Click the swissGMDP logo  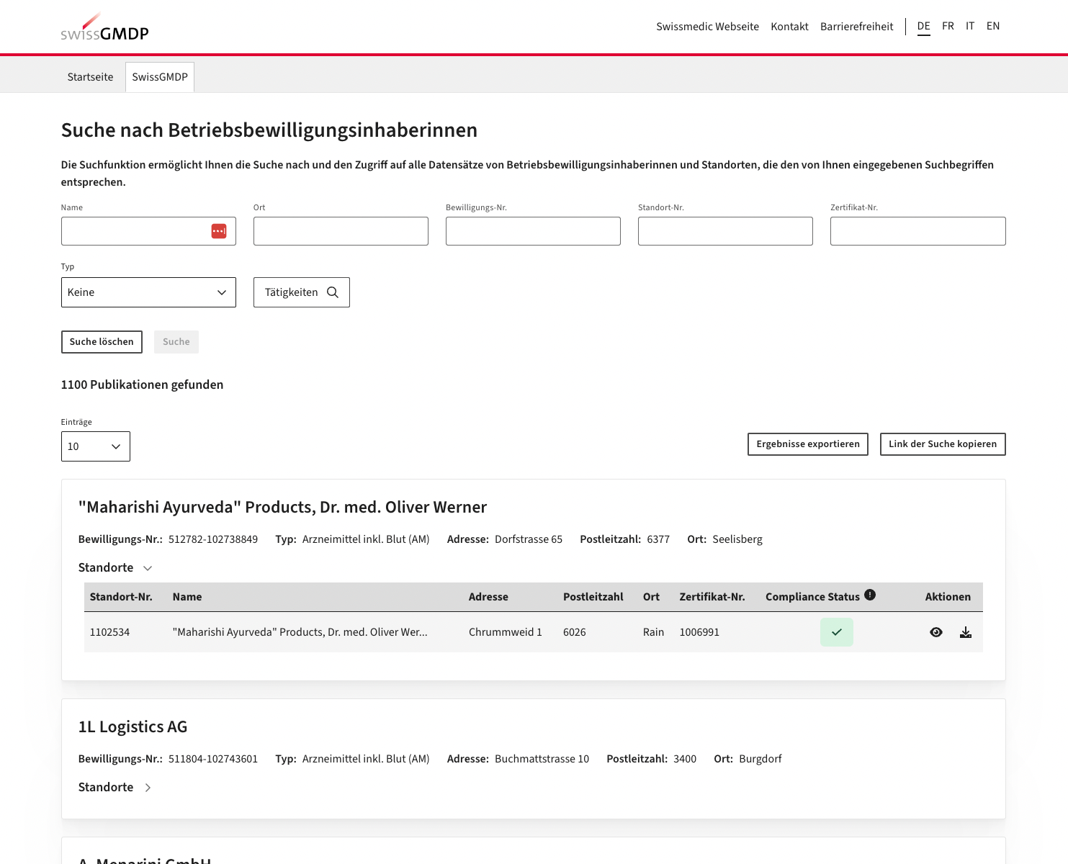pyautogui.click(x=104, y=26)
